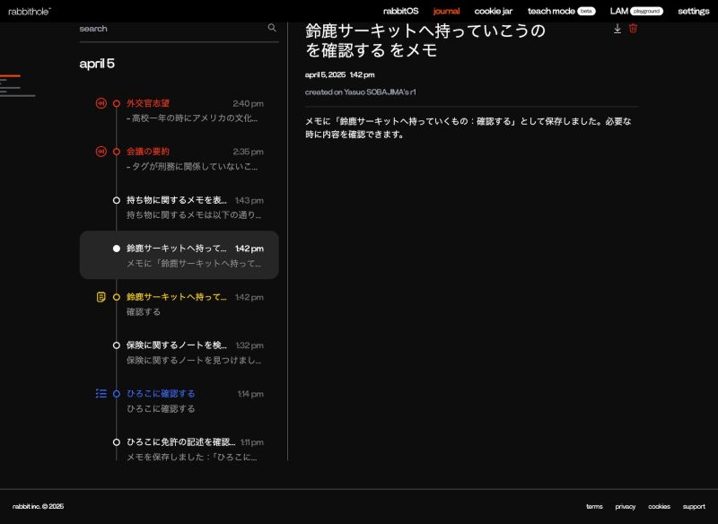Focus the journal search field

pos(171,29)
